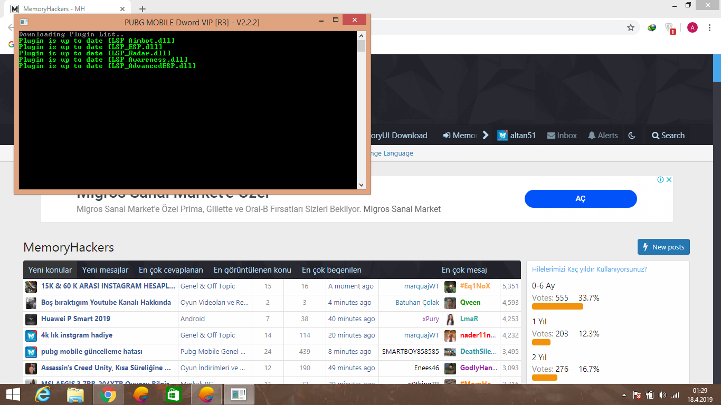Open user profile xPury

coord(431,319)
